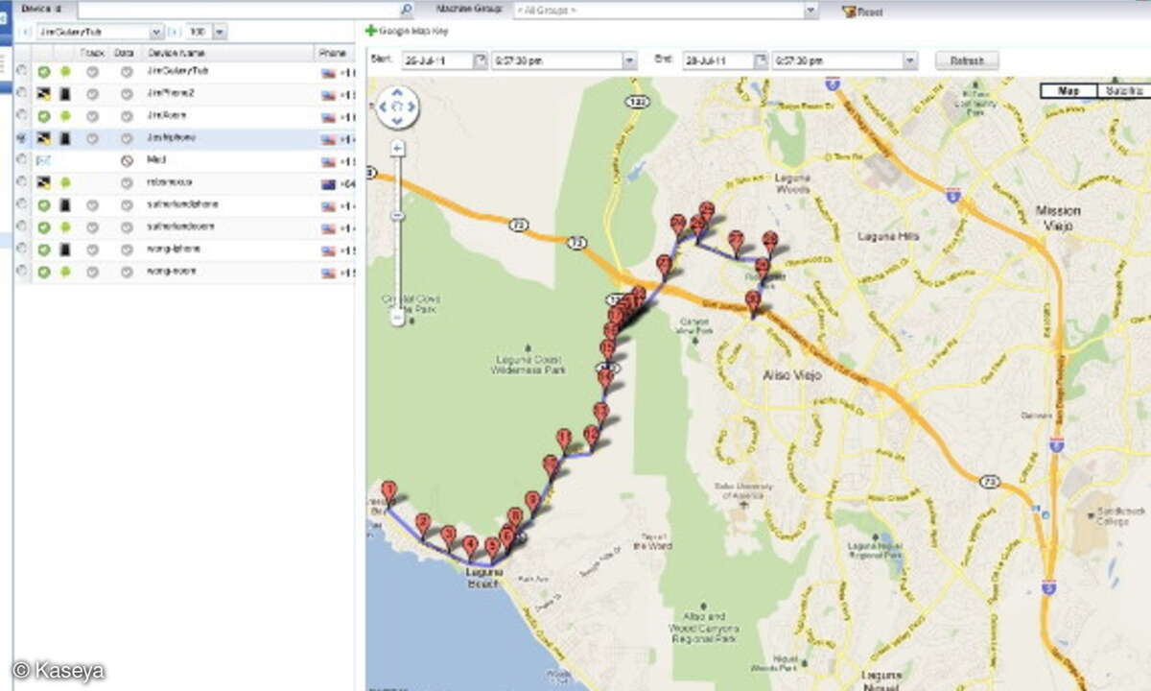Click the Android icon in the JimGalaxyTab row
The image size is (1151, 691).
point(65,71)
